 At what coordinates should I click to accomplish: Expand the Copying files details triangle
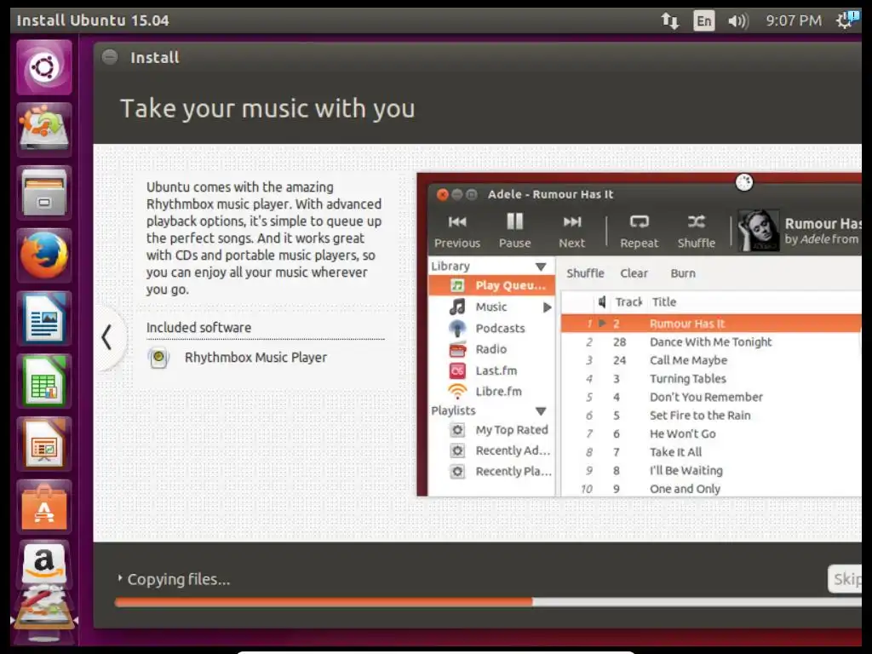point(119,578)
